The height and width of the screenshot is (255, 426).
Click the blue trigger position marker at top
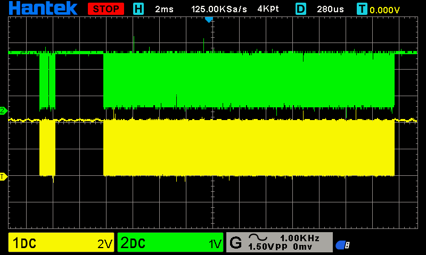point(209,20)
